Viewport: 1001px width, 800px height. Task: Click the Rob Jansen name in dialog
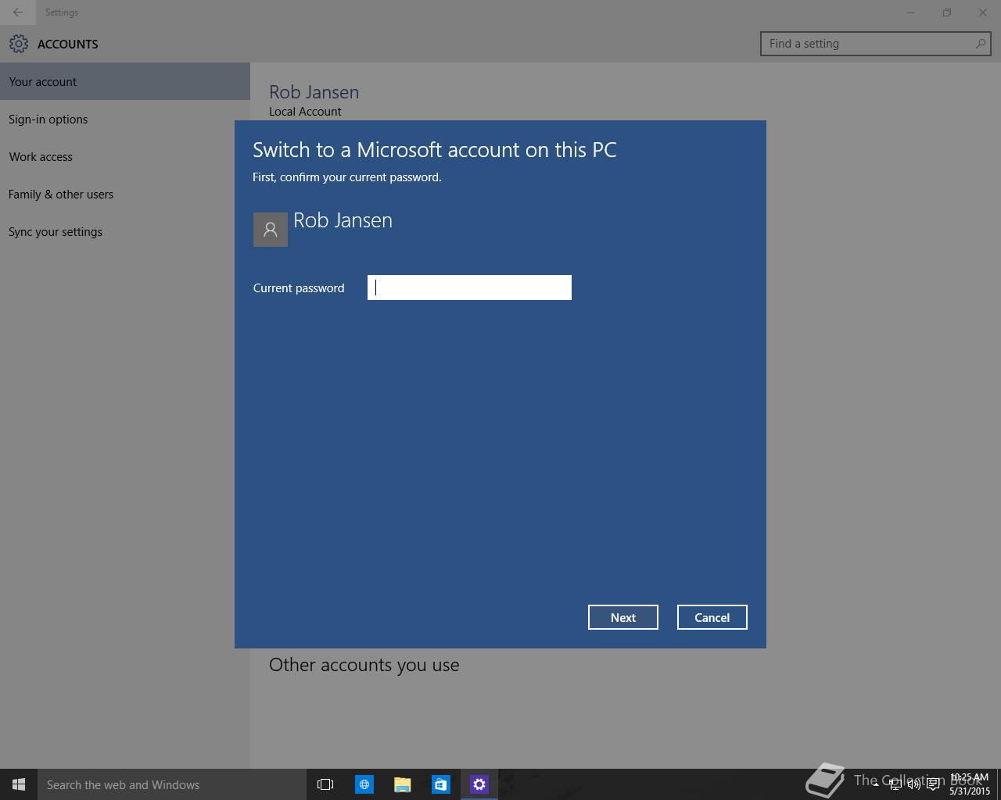[x=343, y=220]
